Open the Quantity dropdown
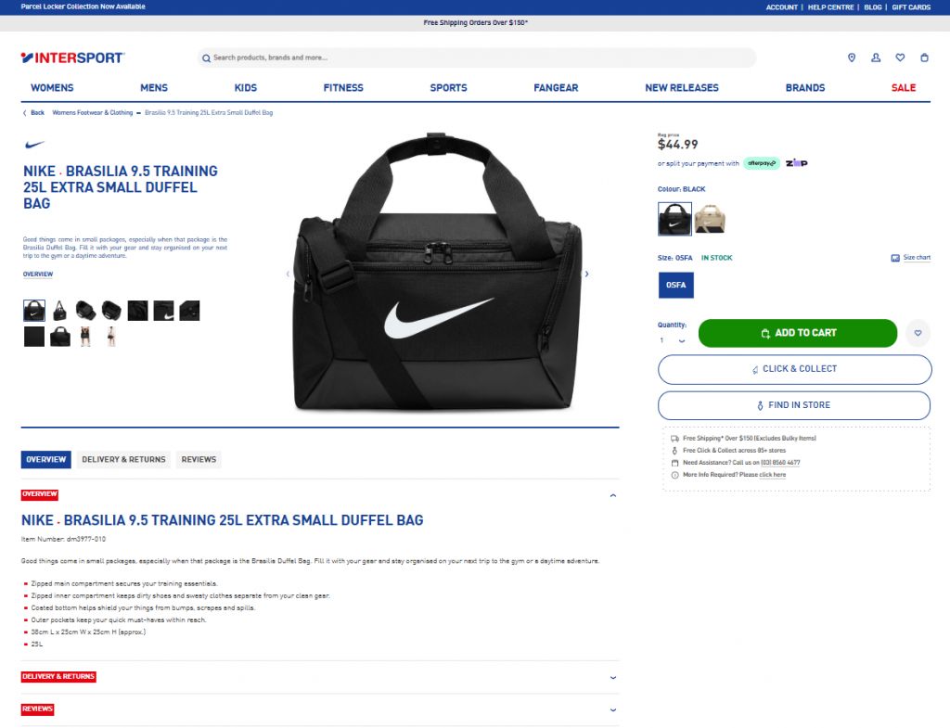This screenshot has width=950, height=728. pyautogui.click(x=673, y=340)
